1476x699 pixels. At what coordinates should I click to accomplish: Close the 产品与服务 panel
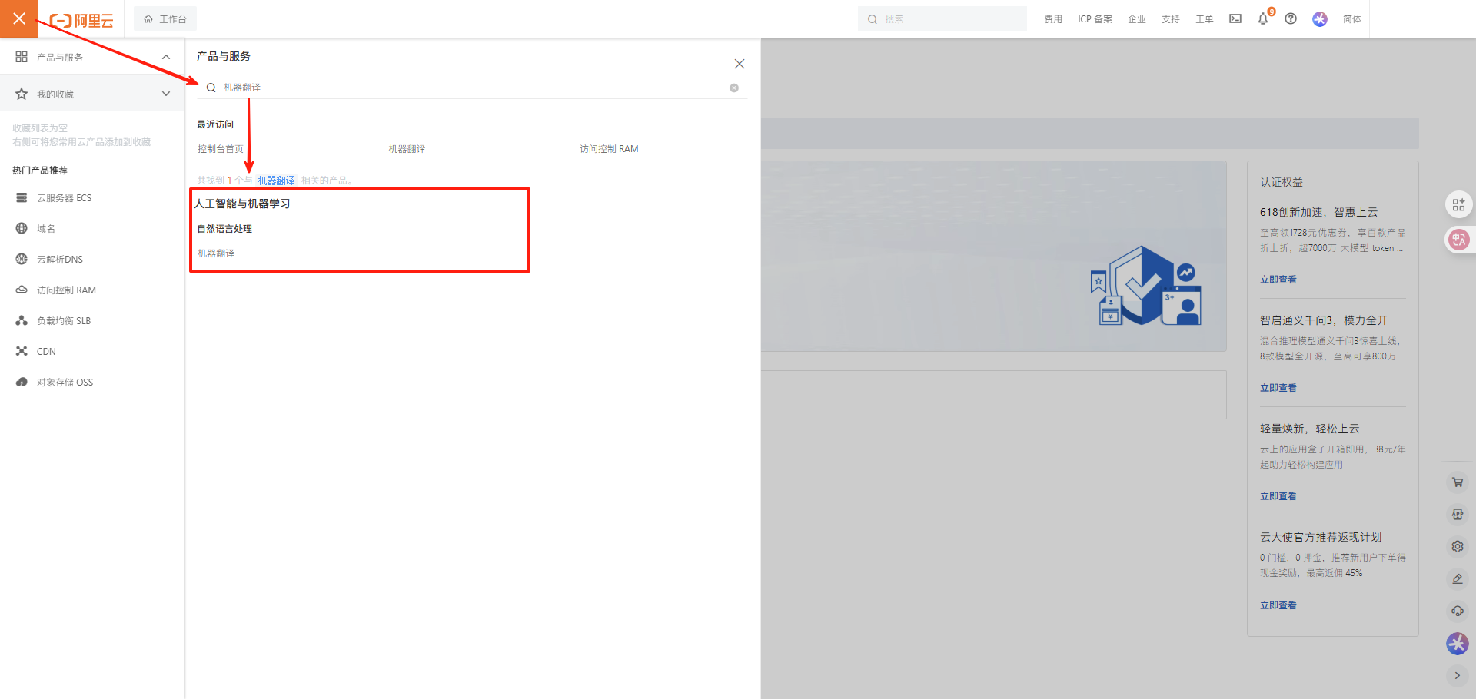pyautogui.click(x=740, y=64)
